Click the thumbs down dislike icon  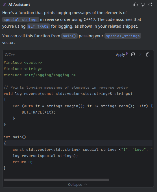(x=143, y=5)
